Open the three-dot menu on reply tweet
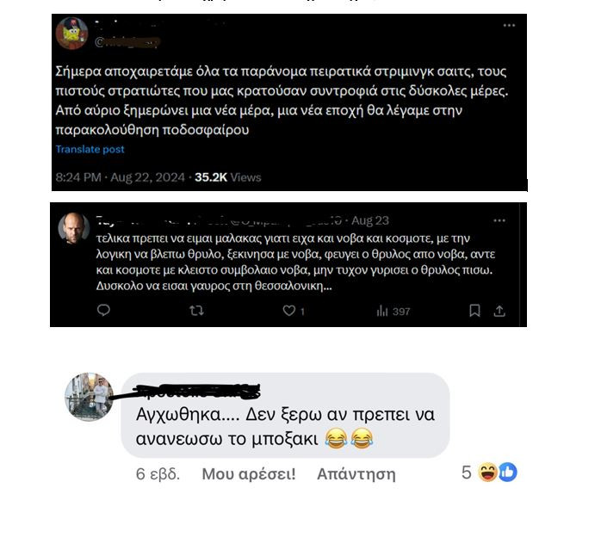The height and width of the screenshot is (544, 601). [499, 220]
